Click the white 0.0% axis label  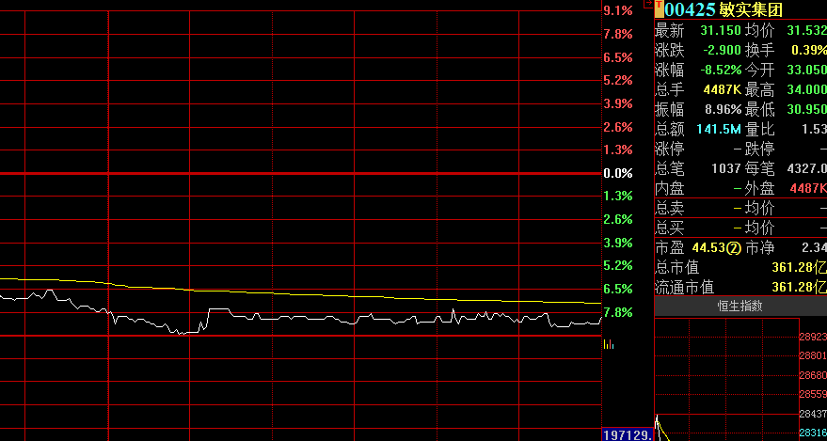[x=617, y=173]
